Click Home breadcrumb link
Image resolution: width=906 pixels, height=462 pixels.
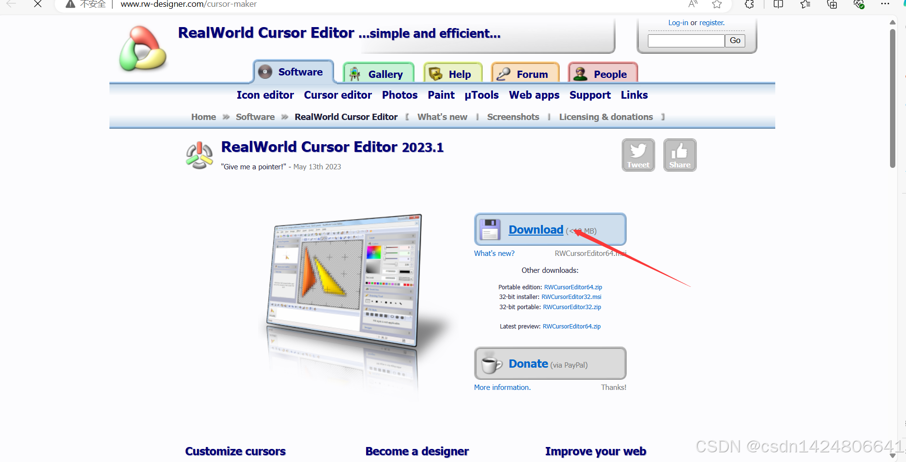tap(203, 117)
